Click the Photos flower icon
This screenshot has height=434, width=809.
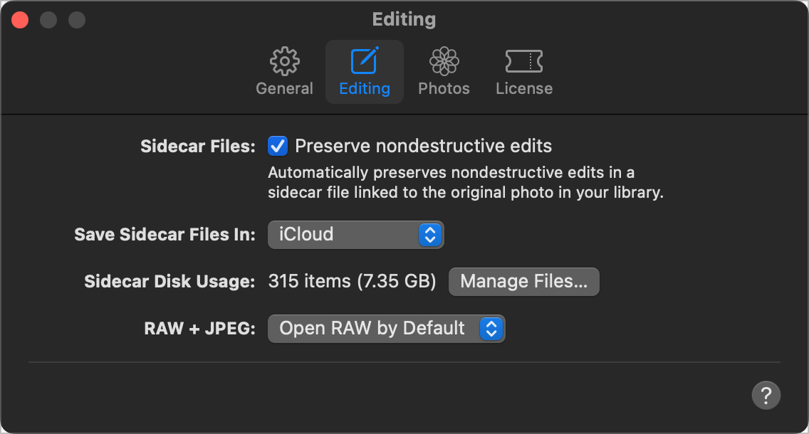coord(444,61)
